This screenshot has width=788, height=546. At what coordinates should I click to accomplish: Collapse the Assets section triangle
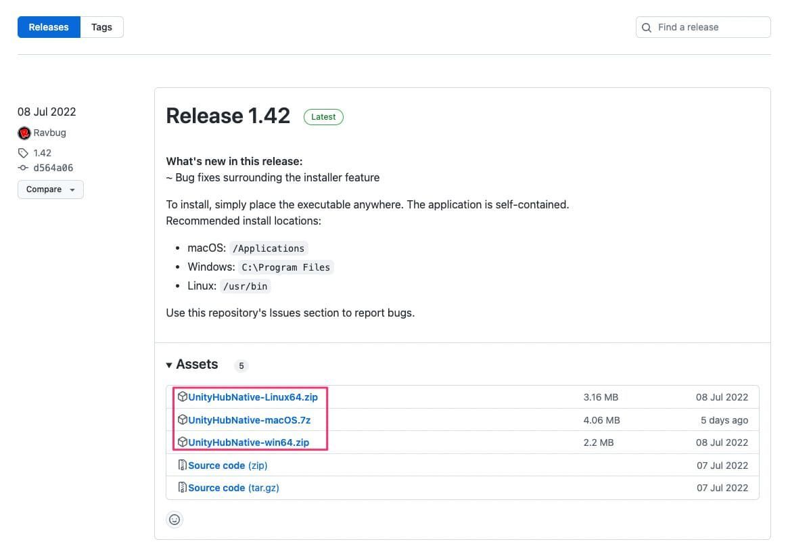169,365
